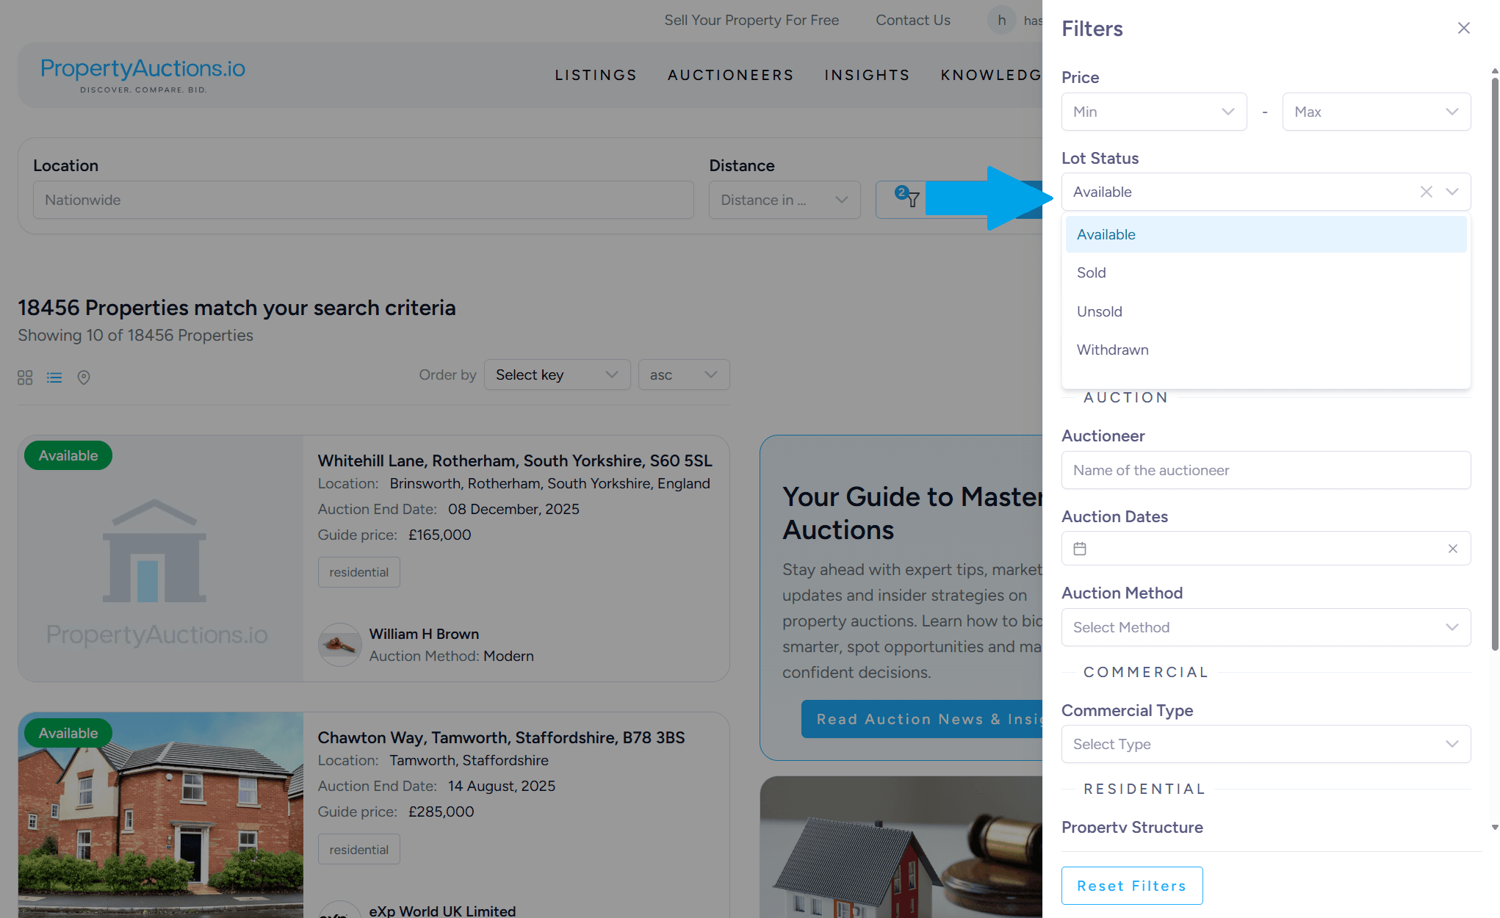Open the Contact Us link
Screen dimensions: 1500x918
point(912,21)
